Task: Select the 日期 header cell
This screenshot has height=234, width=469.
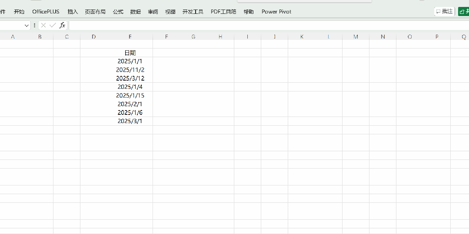Action: point(130,53)
